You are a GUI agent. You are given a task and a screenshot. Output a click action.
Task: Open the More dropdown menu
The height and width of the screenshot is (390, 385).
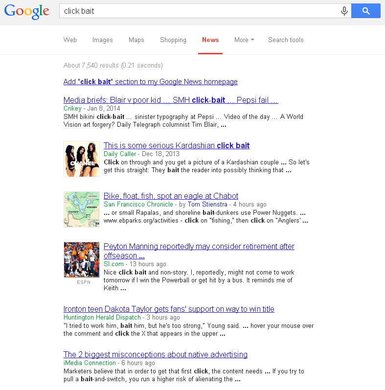[244, 40]
